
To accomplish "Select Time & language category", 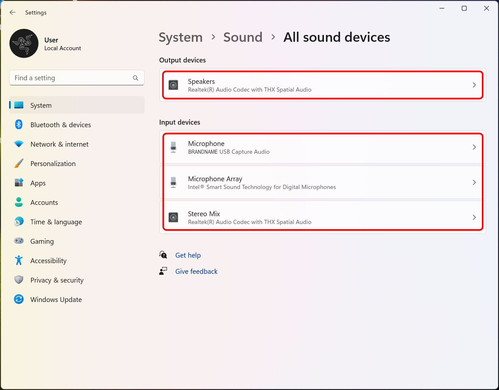I will pyautogui.click(x=56, y=222).
